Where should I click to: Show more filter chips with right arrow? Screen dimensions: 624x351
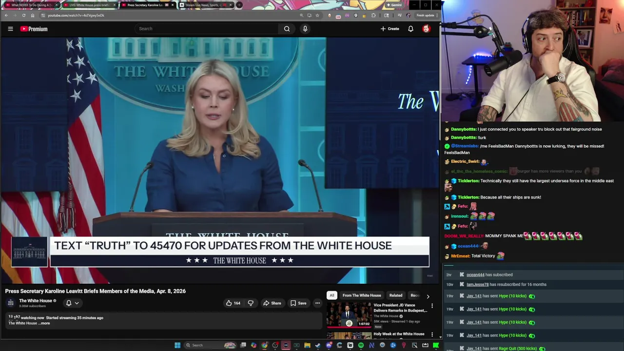(x=428, y=296)
